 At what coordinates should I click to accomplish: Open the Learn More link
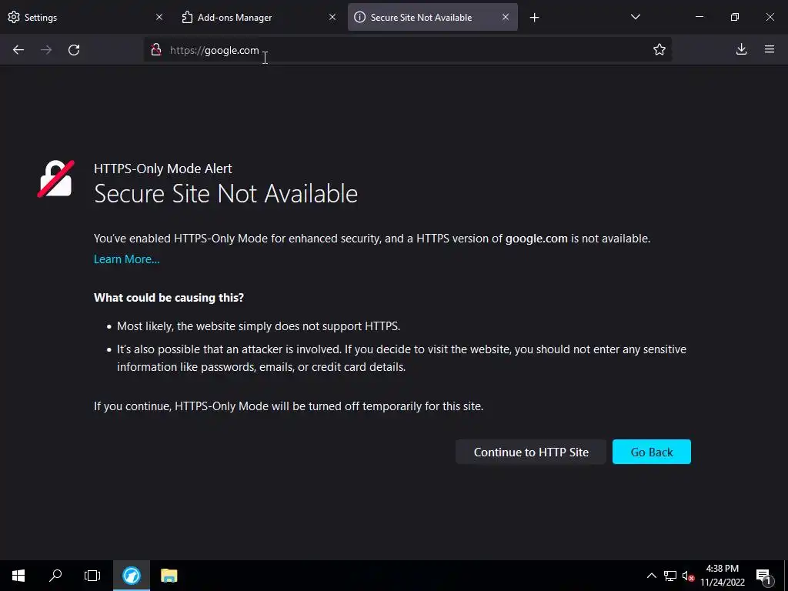click(127, 259)
